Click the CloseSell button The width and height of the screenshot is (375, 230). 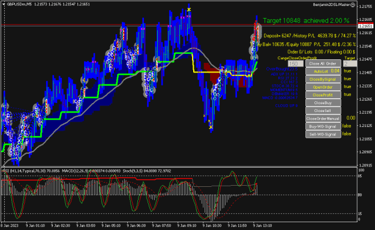[x=323, y=111]
